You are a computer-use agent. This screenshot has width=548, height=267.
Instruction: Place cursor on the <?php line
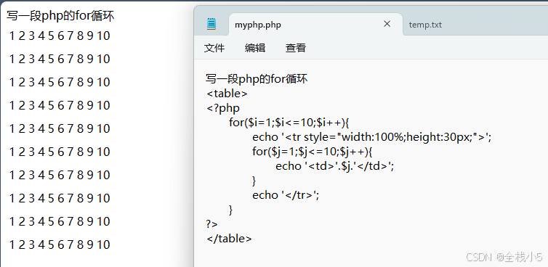coord(223,108)
